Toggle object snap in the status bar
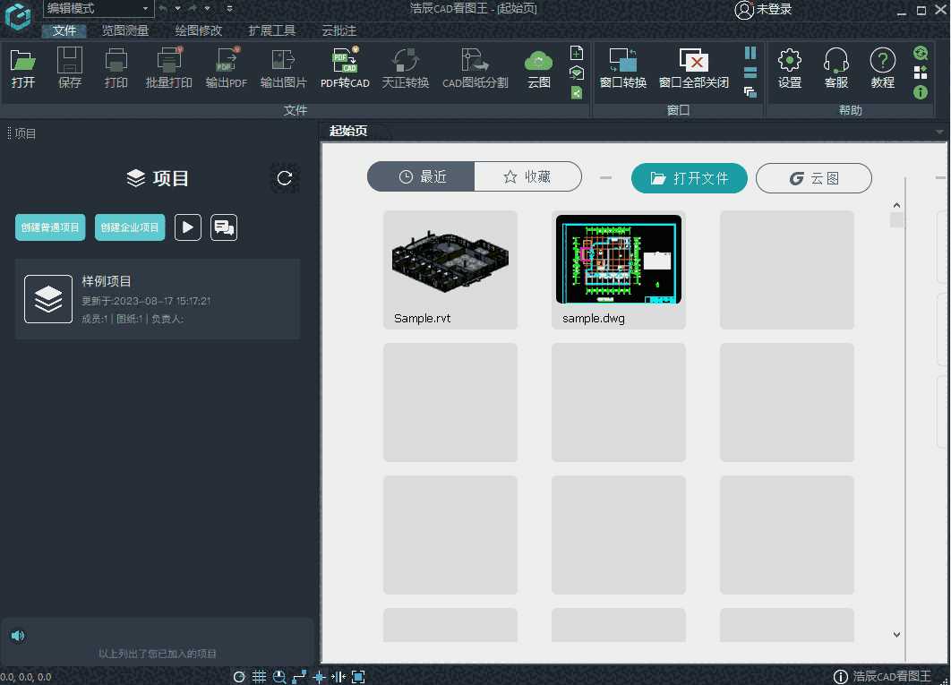951x685 pixels. (x=319, y=676)
